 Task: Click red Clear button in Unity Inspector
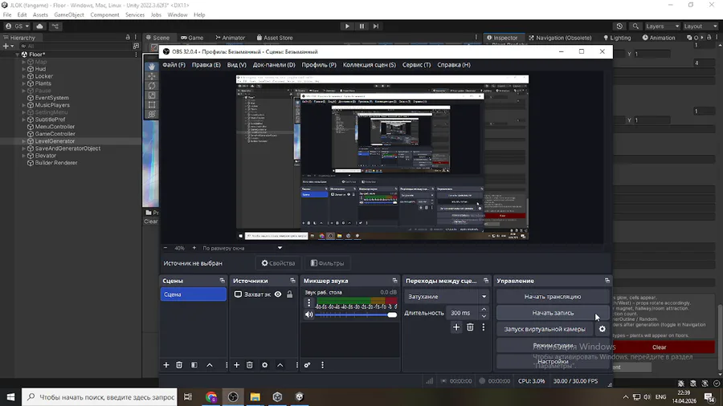pos(660,347)
